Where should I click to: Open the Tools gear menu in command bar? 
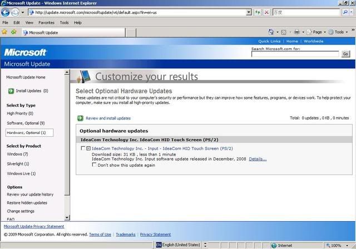pos(338,32)
